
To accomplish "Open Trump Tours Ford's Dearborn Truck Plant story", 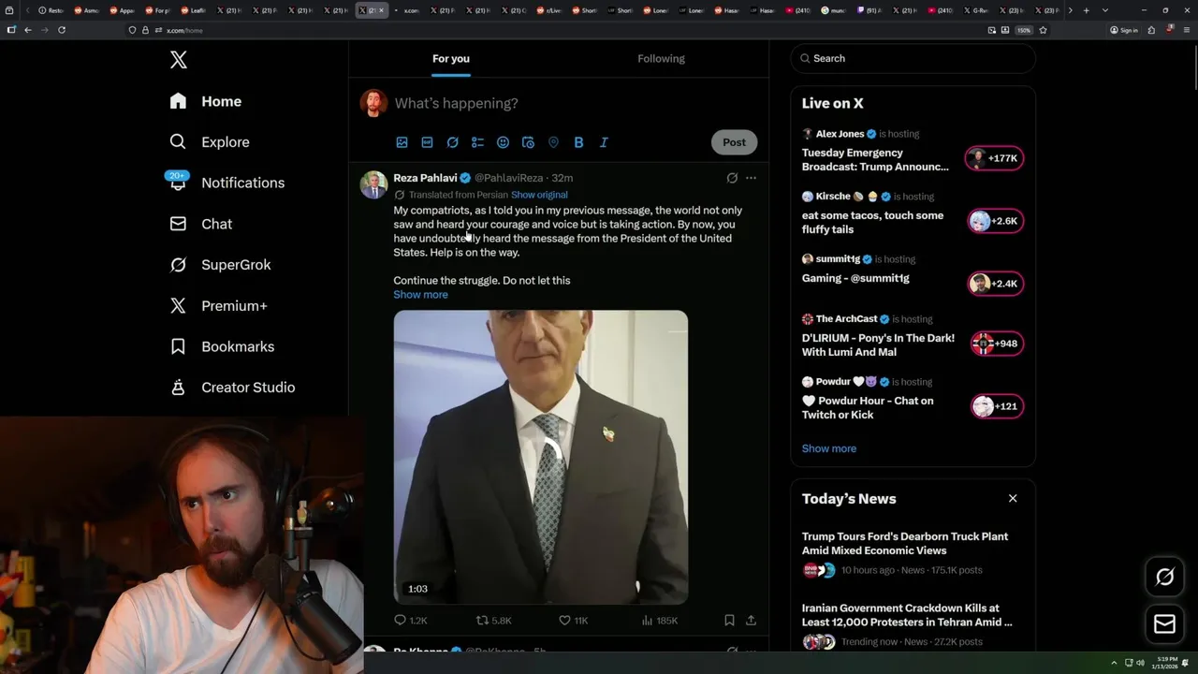I will point(905,544).
